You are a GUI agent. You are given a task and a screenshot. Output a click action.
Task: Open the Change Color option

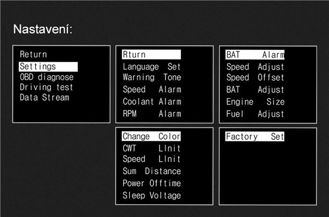pos(151,136)
